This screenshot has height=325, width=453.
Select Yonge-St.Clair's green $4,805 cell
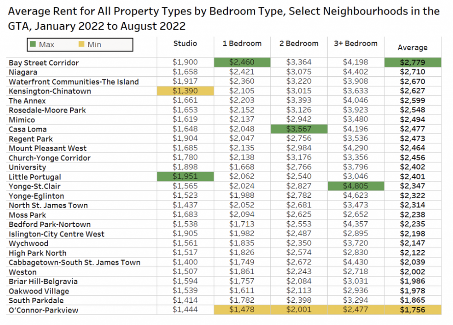pyautogui.click(x=355, y=186)
